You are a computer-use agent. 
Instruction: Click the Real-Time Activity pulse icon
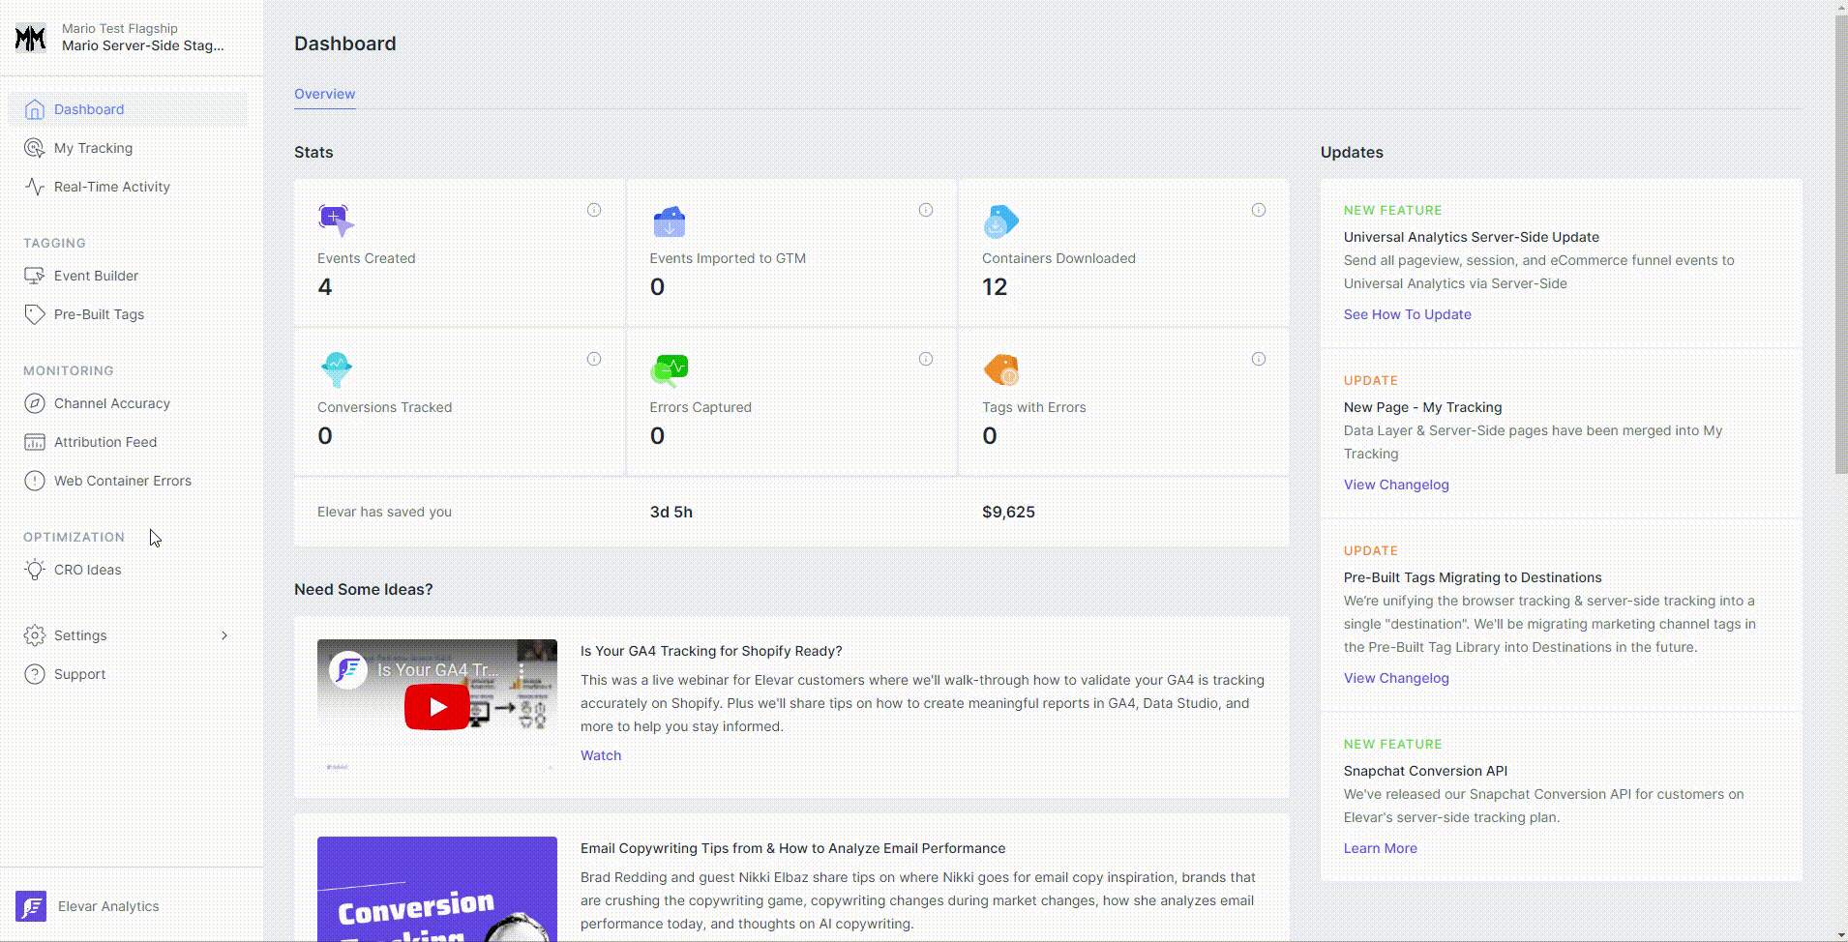point(35,187)
